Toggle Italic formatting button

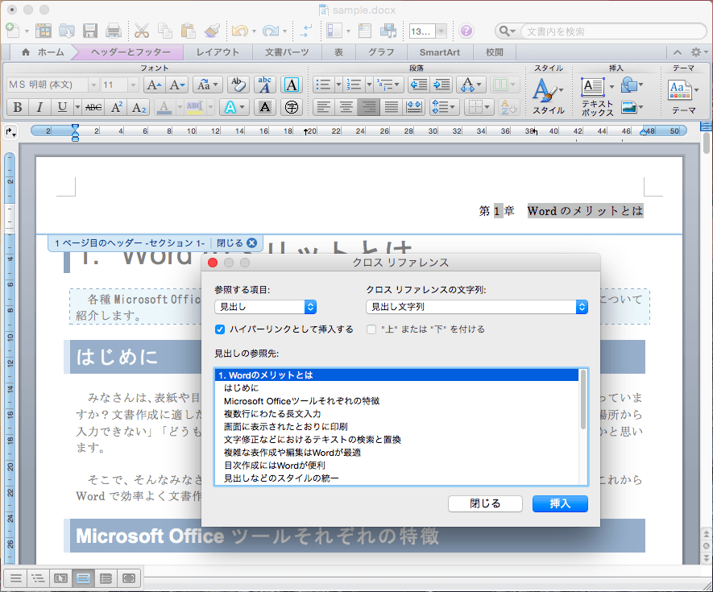(39, 107)
